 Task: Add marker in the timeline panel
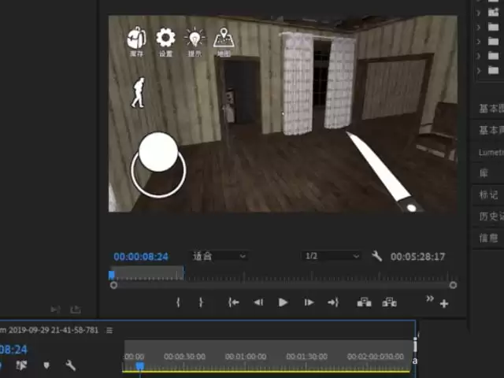[x=46, y=365]
